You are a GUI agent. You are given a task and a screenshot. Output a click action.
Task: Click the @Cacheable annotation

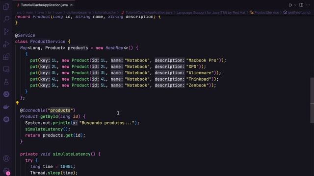[x=33, y=110]
